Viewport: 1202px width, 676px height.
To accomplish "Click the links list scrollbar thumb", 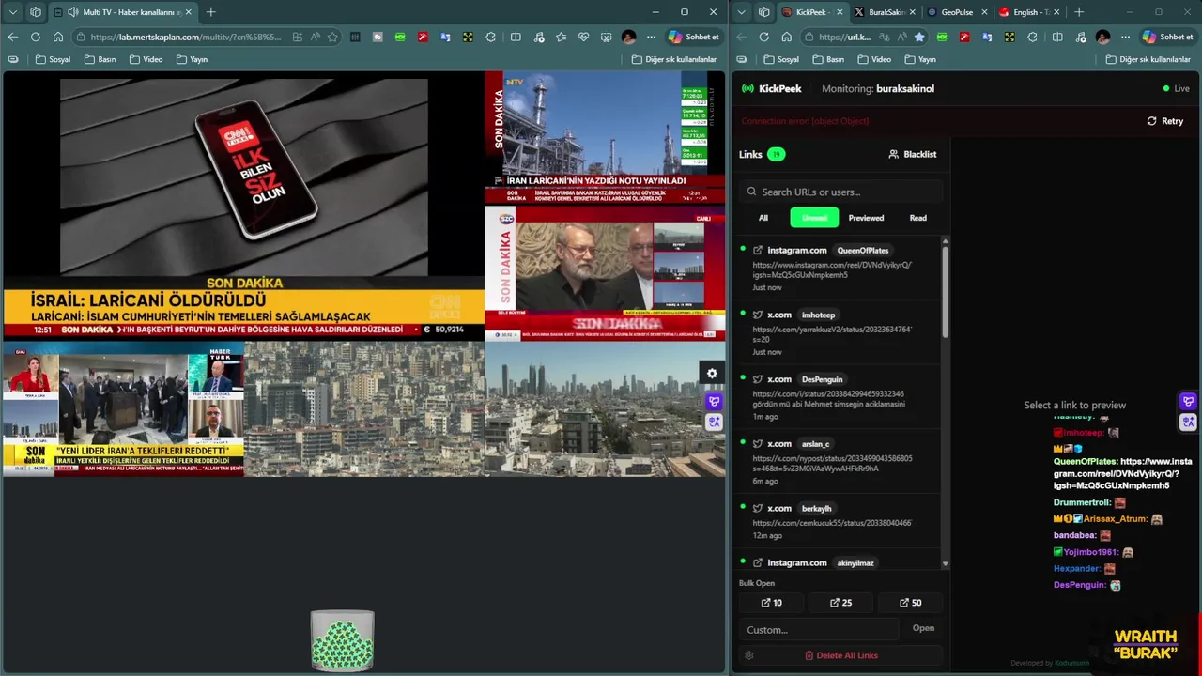I will pos(945,291).
